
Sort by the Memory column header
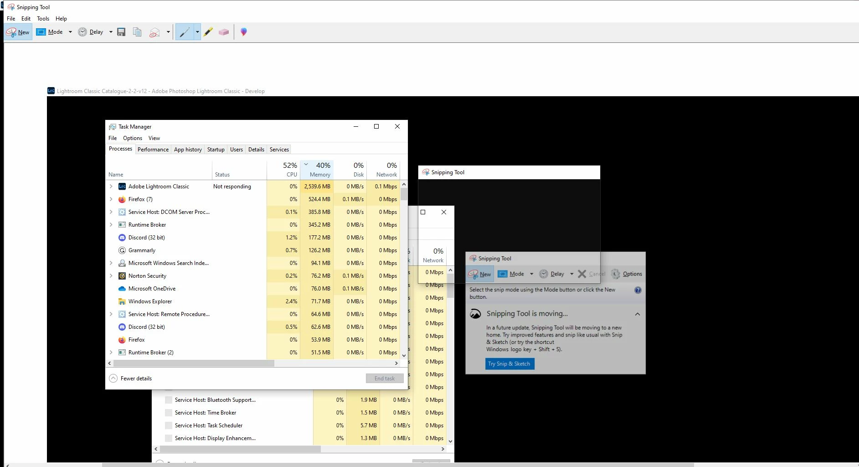point(317,169)
